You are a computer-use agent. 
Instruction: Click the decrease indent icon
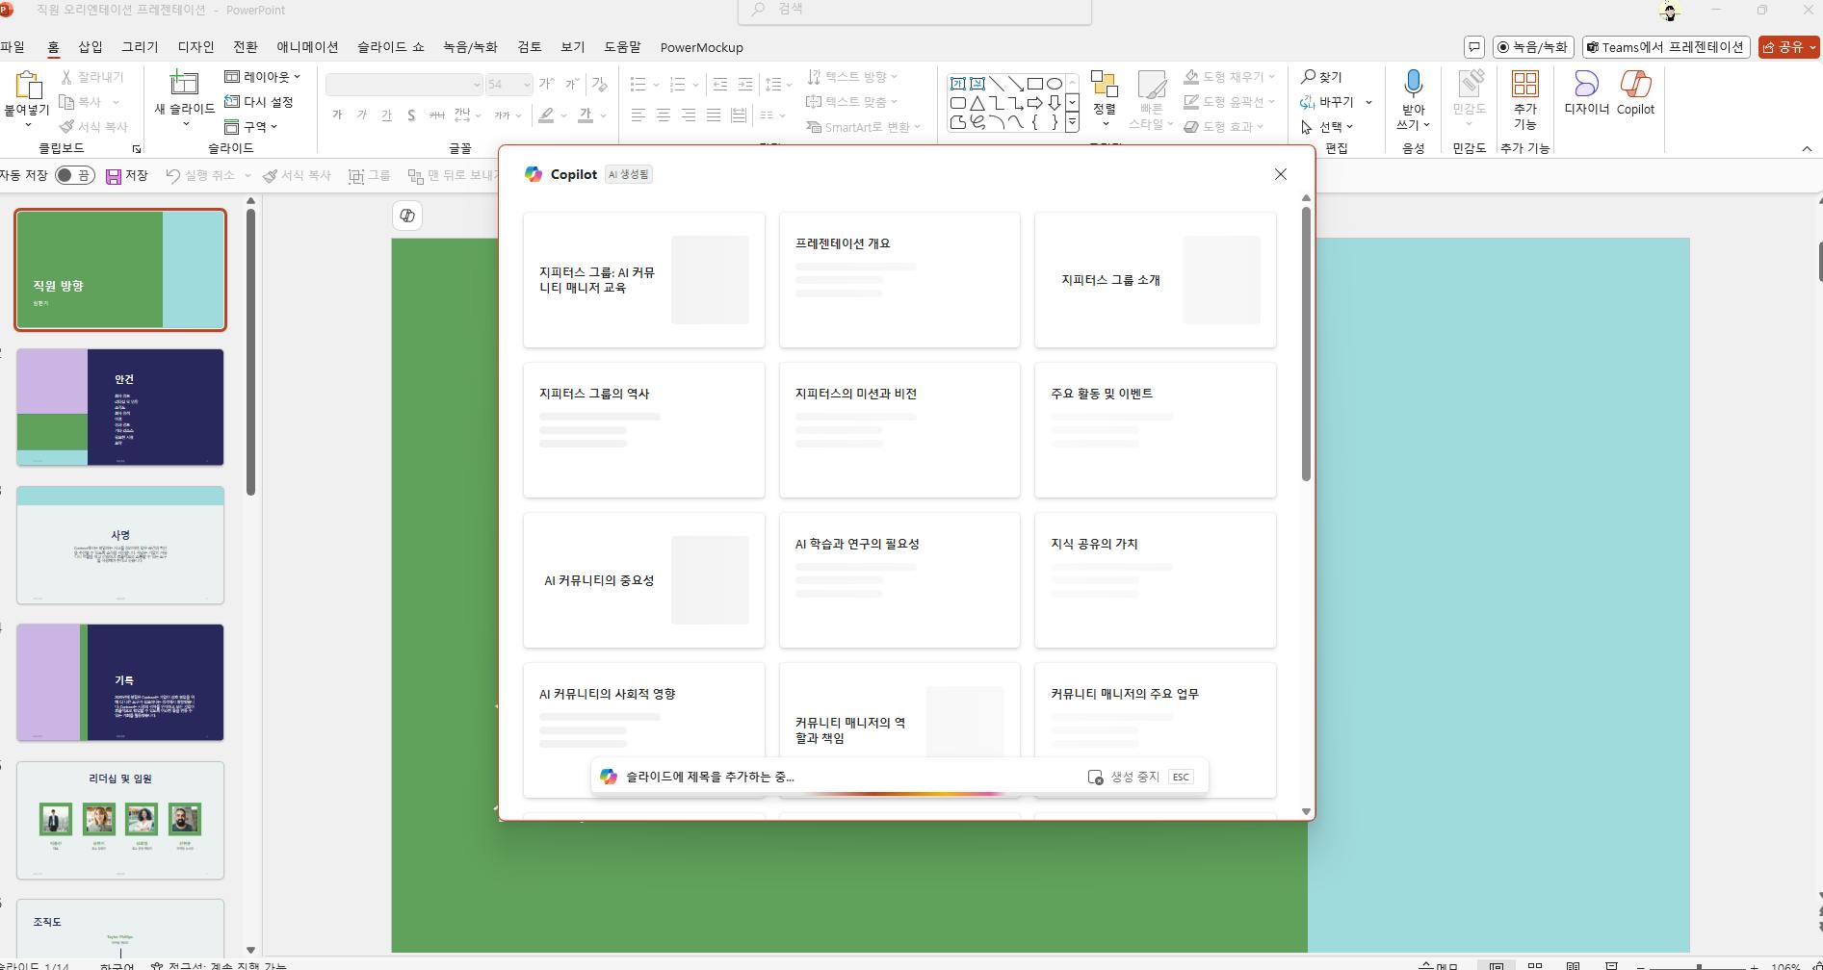[720, 85]
